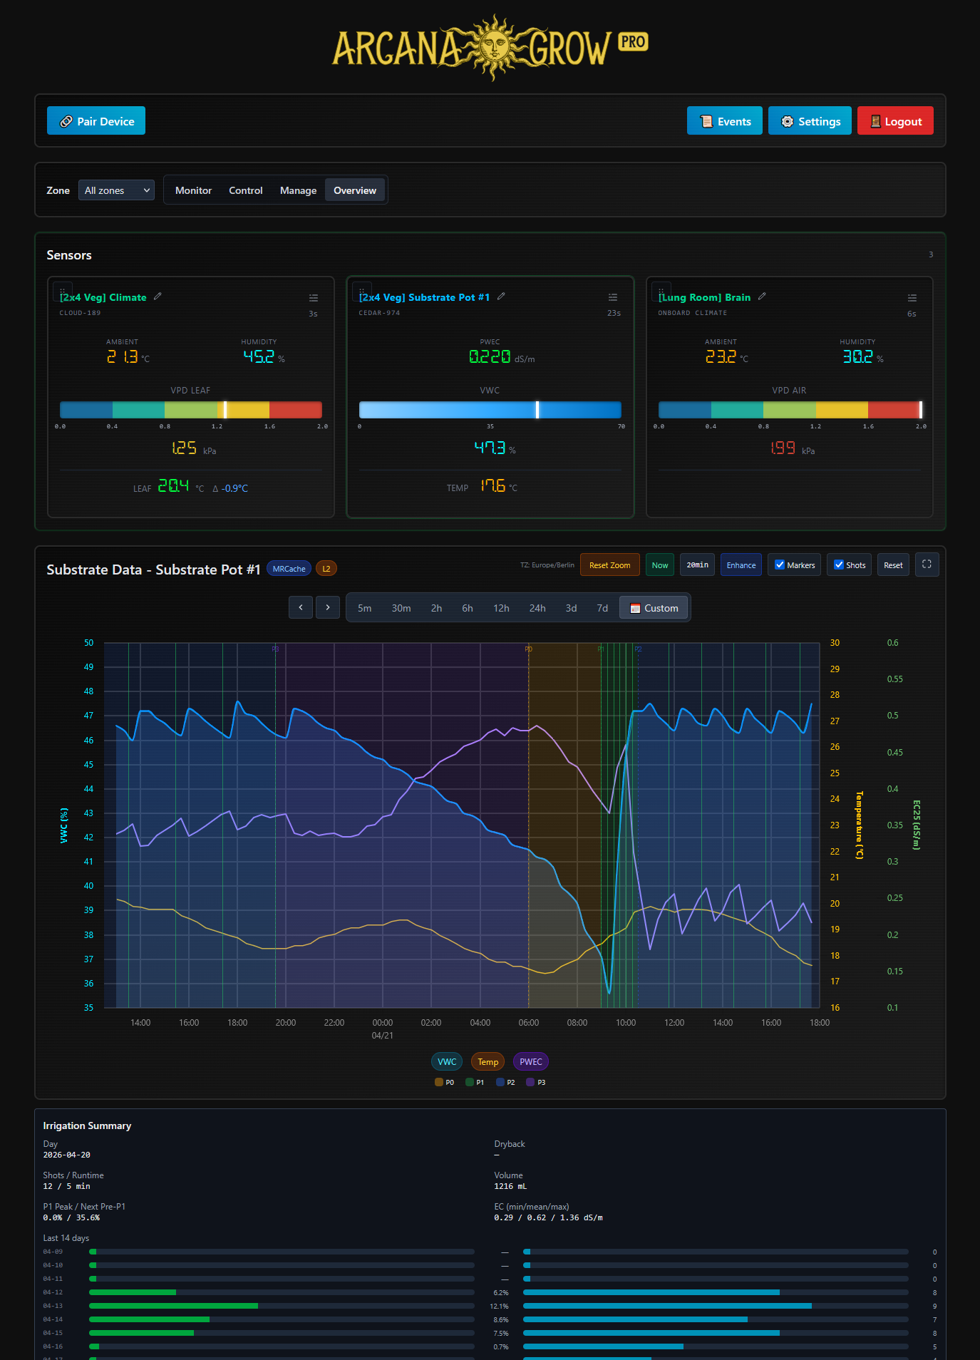Open the Lung Room Brain card menu
The width and height of the screenshot is (980, 1360).
tap(912, 298)
